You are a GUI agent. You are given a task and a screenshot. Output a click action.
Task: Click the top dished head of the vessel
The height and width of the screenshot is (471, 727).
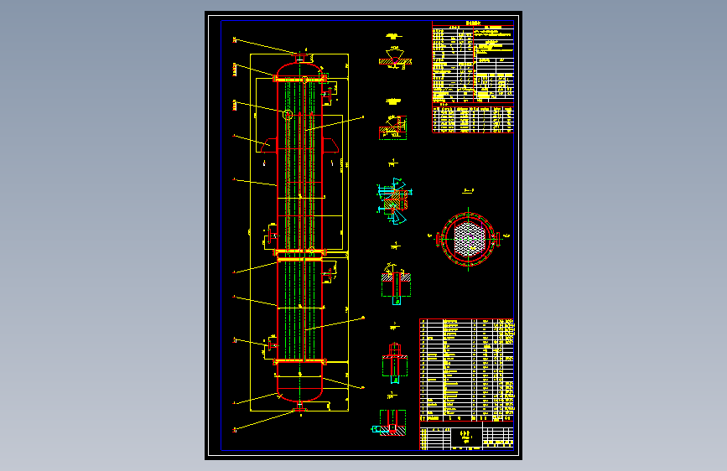point(300,70)
